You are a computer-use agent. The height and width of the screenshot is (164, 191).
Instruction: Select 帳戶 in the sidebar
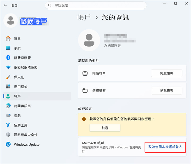coord(37,96)
